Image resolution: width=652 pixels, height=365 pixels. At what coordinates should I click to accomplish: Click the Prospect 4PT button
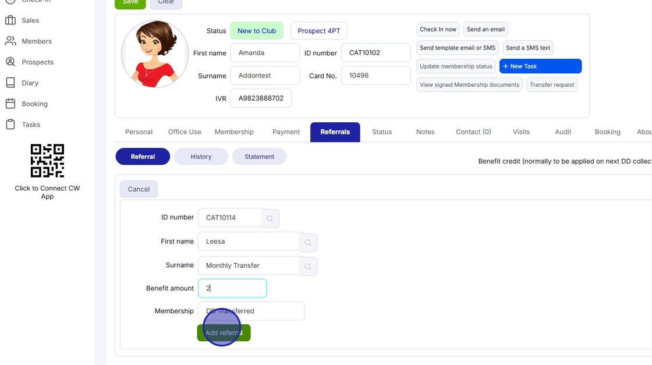(x=319, y=31)
